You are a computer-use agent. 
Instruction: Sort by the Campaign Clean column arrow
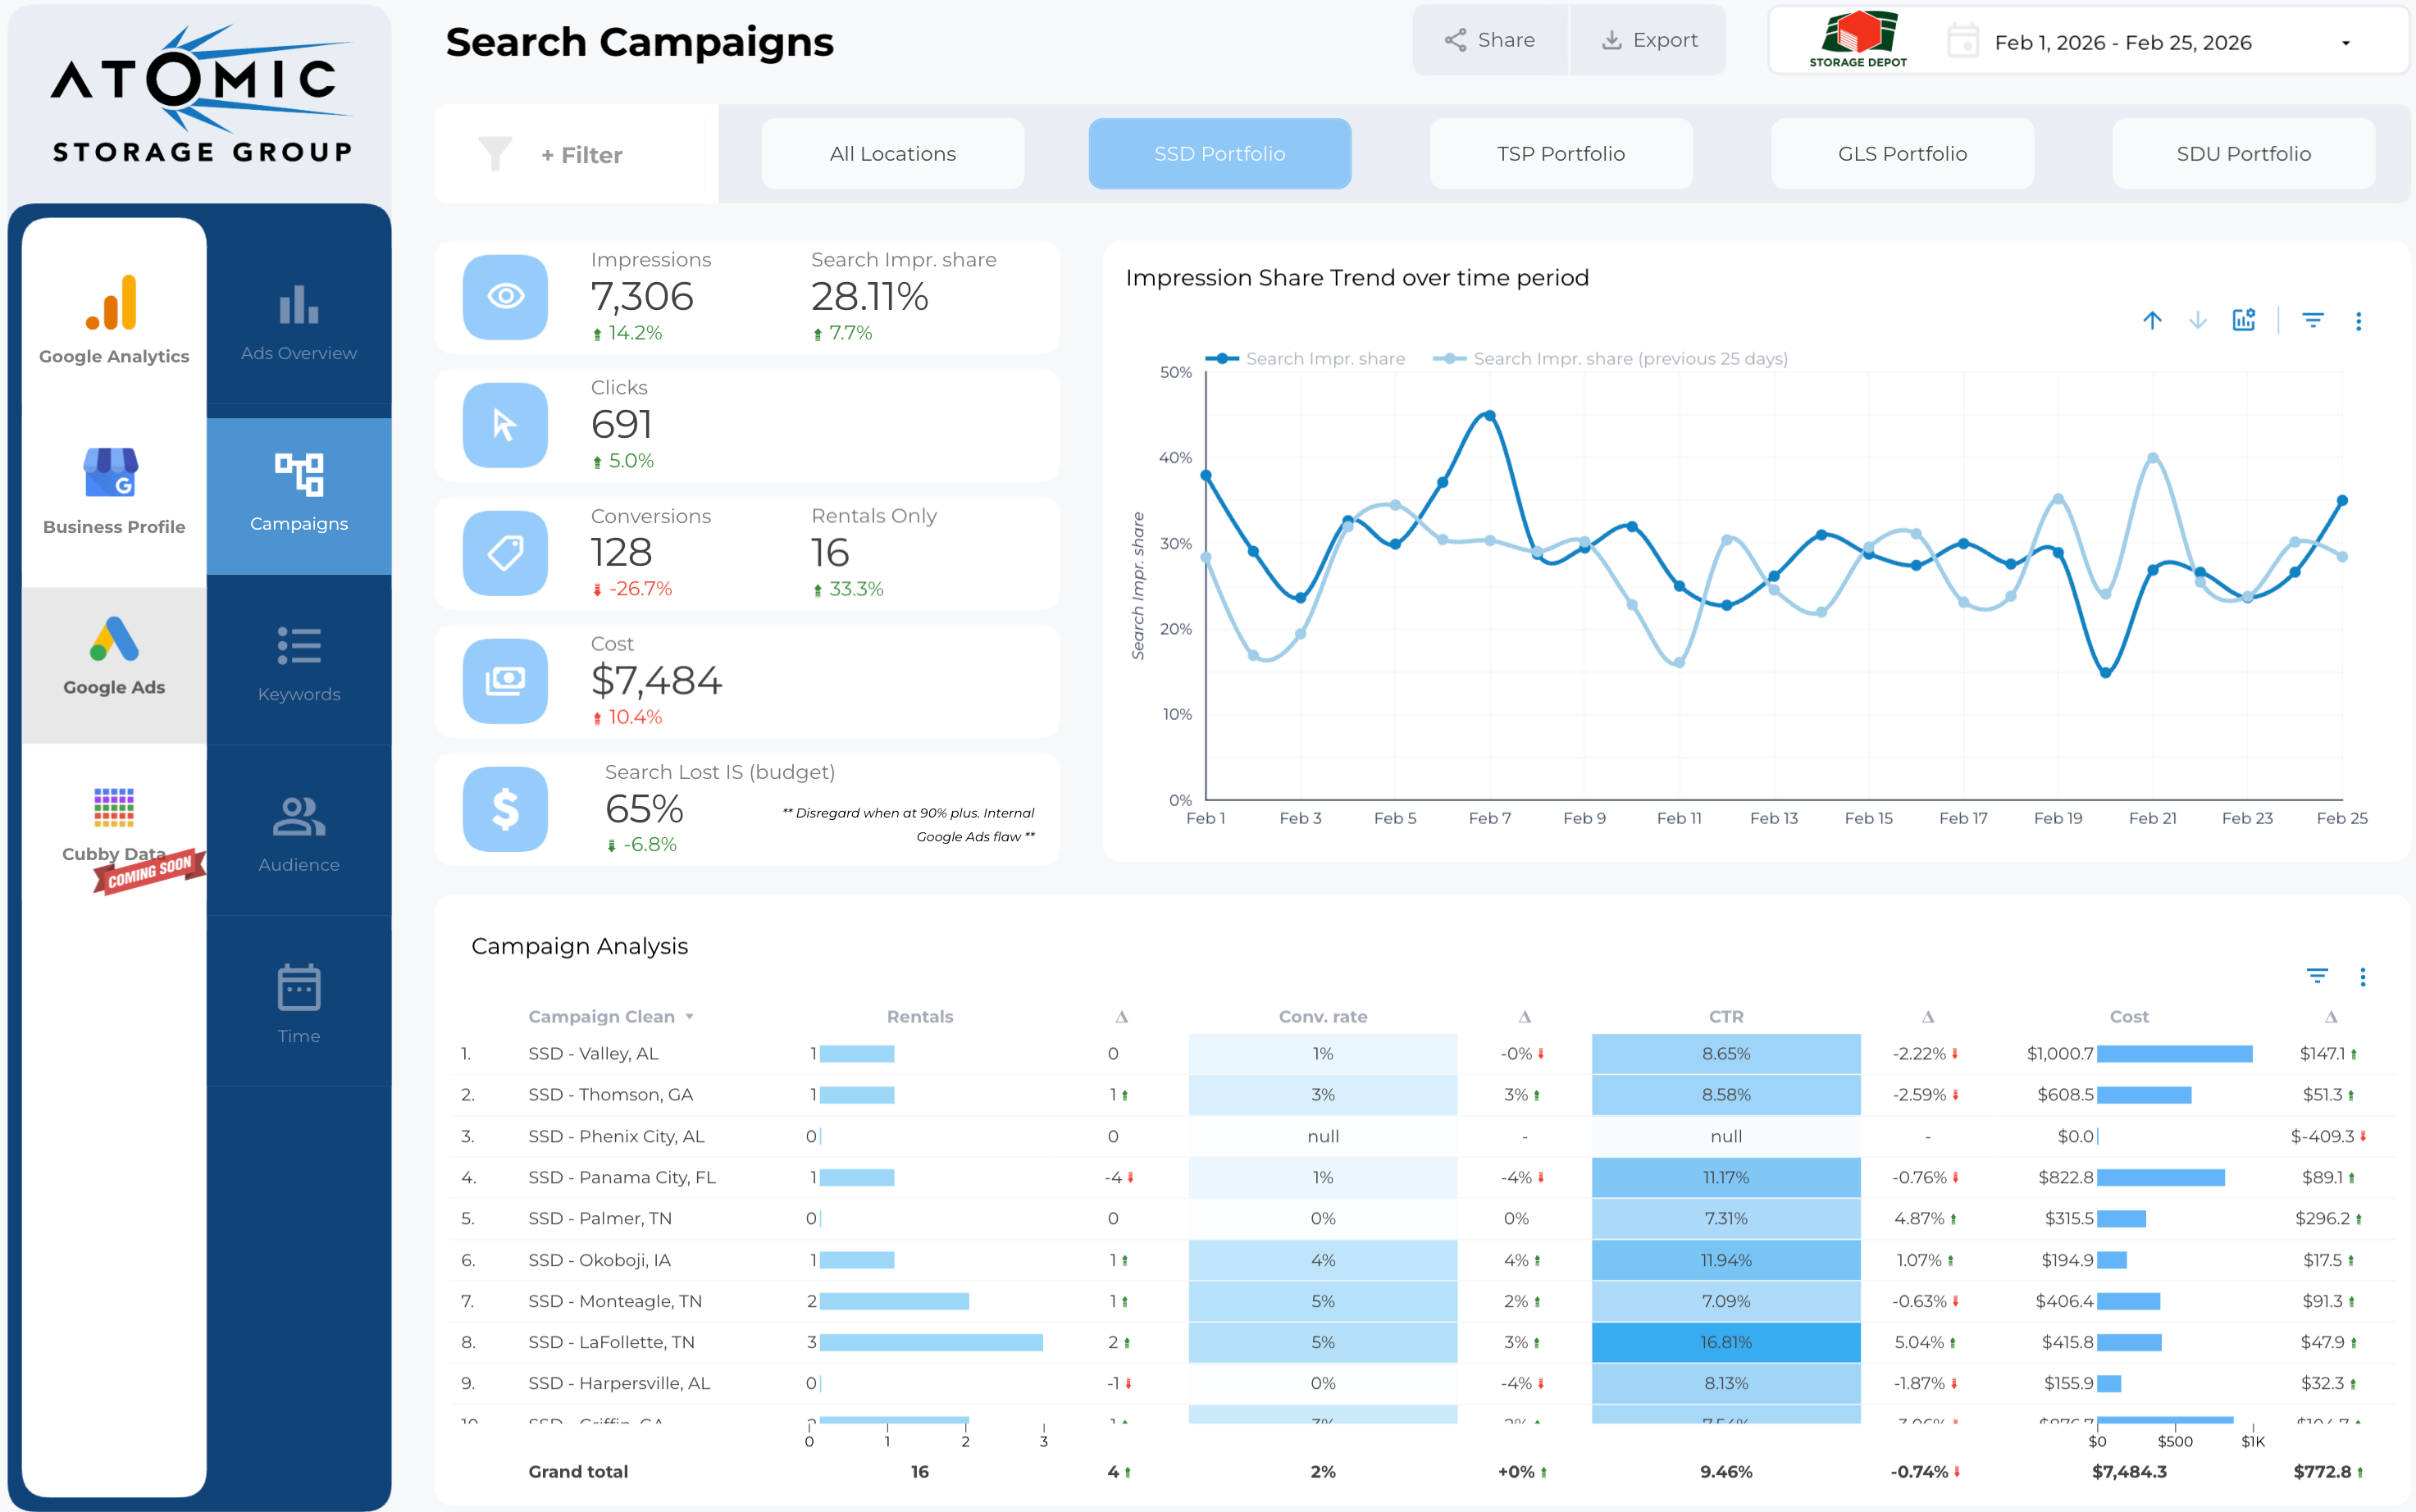690,1017
